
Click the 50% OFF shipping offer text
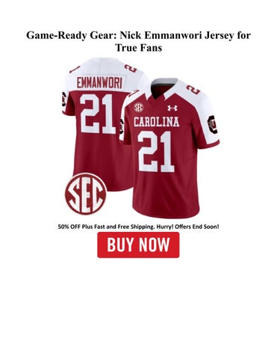point(138,227)
